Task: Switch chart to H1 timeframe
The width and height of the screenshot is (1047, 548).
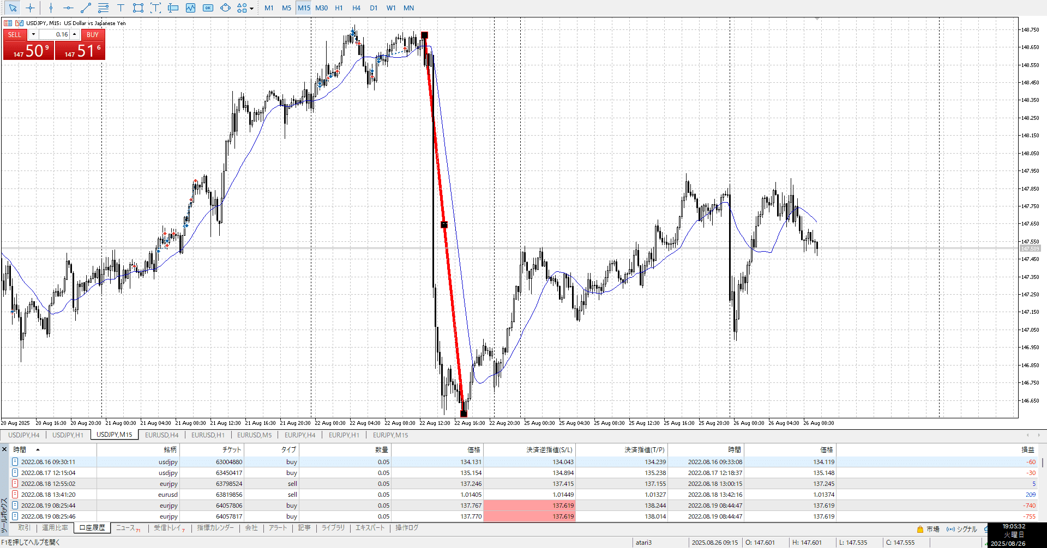Action: 339,8
